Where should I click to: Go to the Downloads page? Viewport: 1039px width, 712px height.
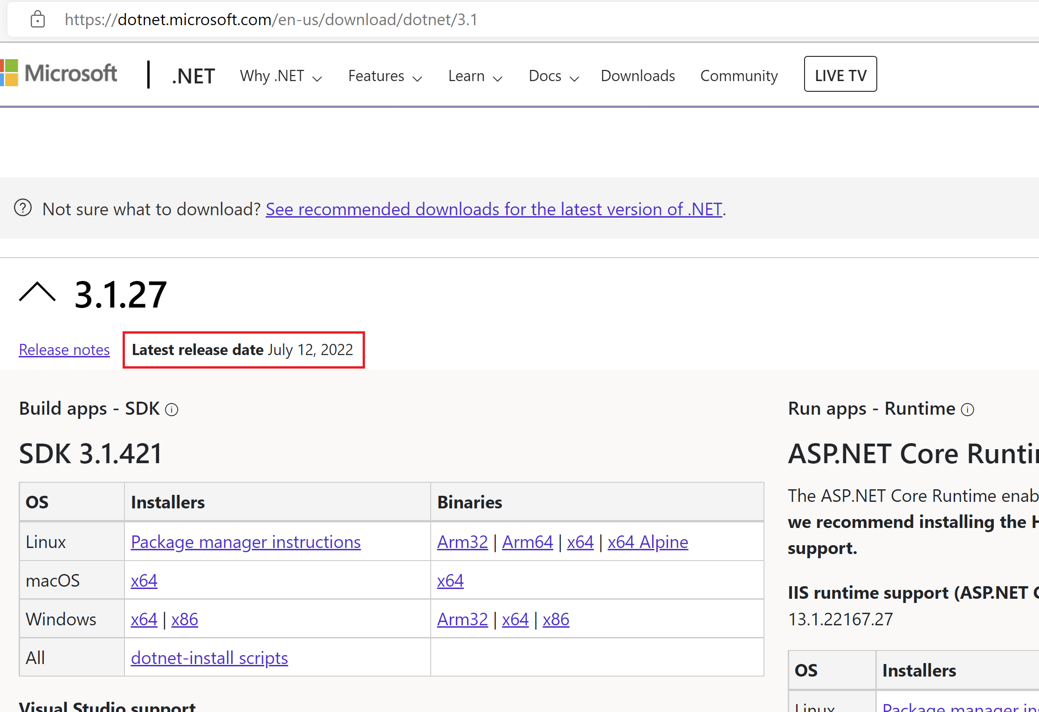point(638,75)
